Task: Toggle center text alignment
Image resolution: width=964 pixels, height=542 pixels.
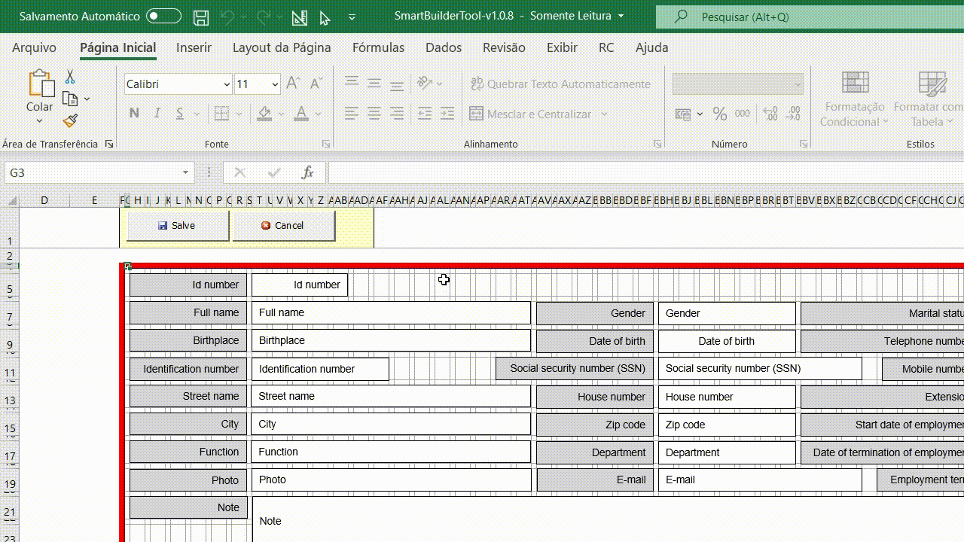Action: click(374, 113)
